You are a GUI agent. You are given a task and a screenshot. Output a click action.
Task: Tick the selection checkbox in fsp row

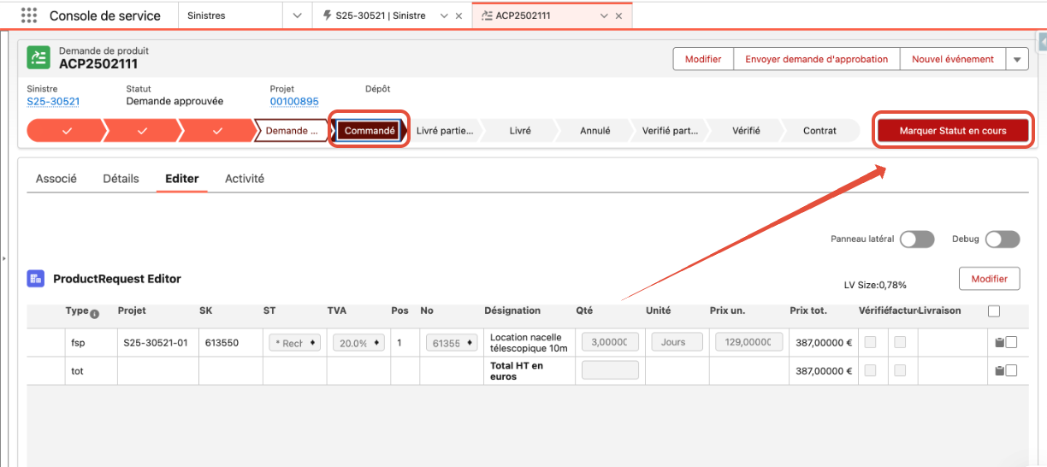coord(1012,343)
